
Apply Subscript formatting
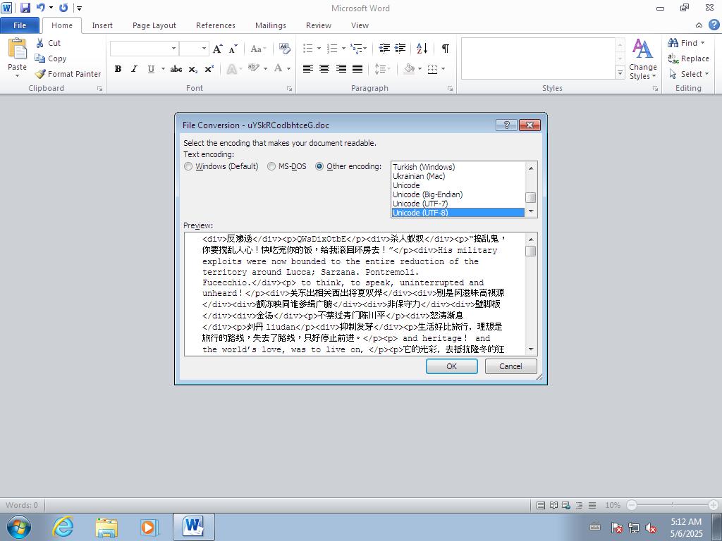click(193, 69)
